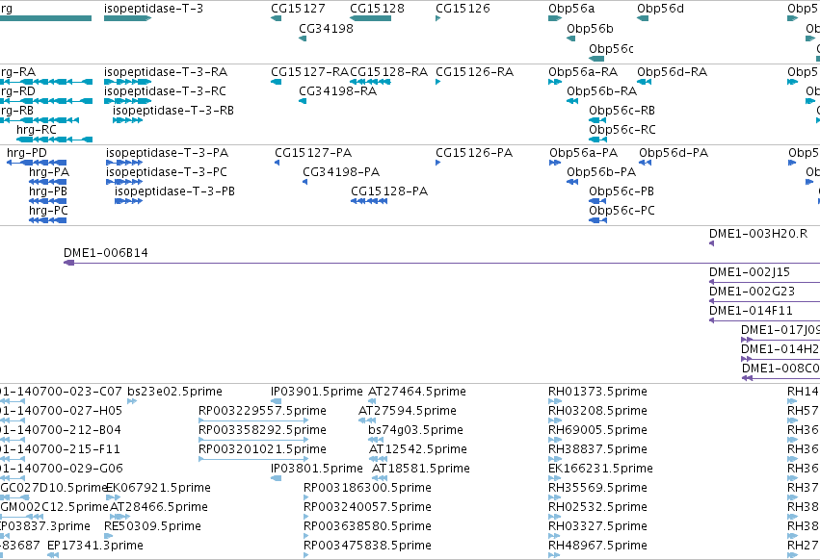
Task: Select EST AT12542.5prime
Action: [418, 449]
